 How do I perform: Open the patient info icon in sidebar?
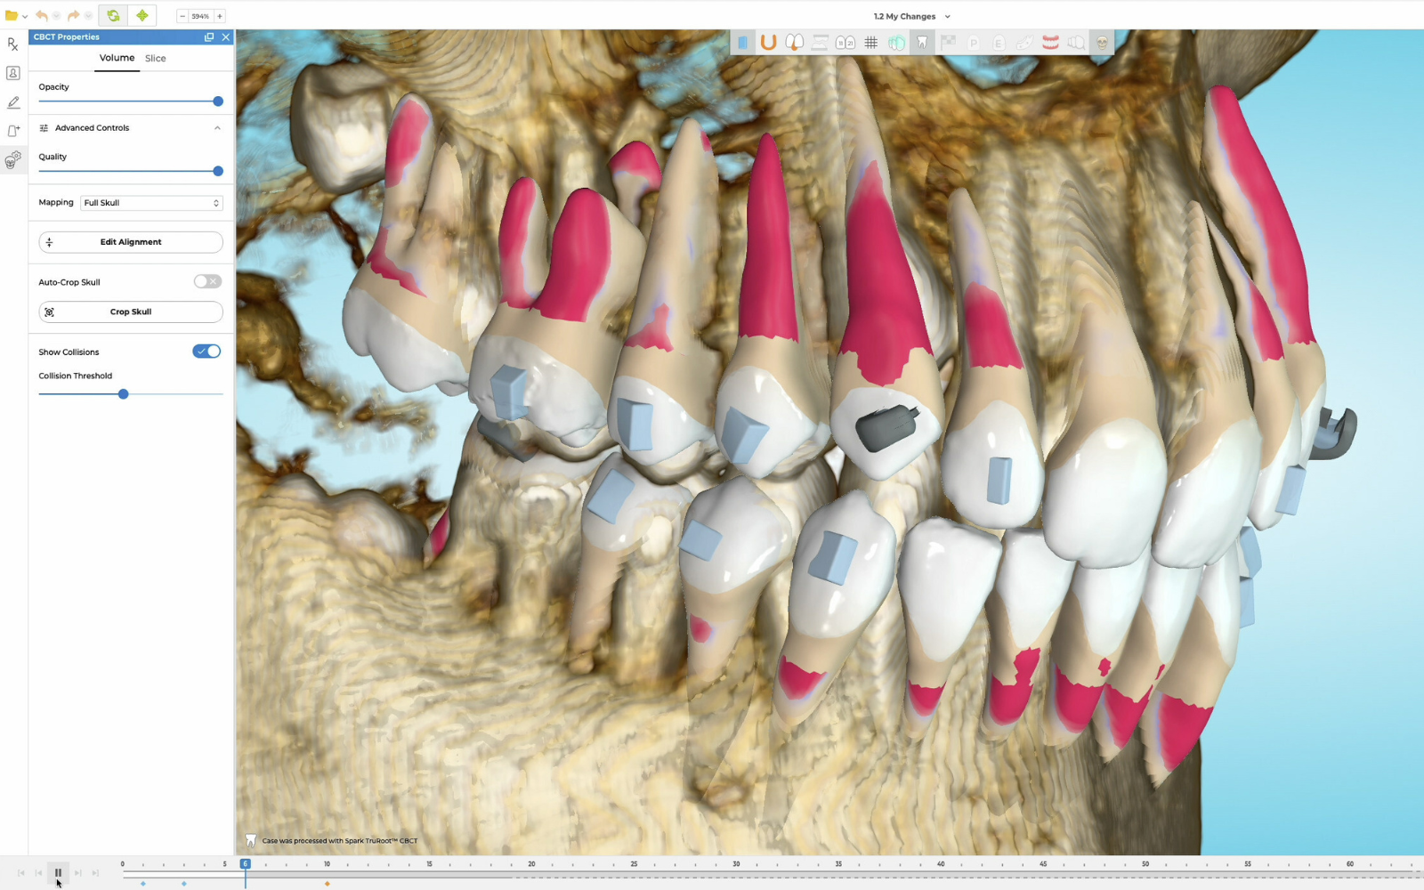click(x=12, y=73)
